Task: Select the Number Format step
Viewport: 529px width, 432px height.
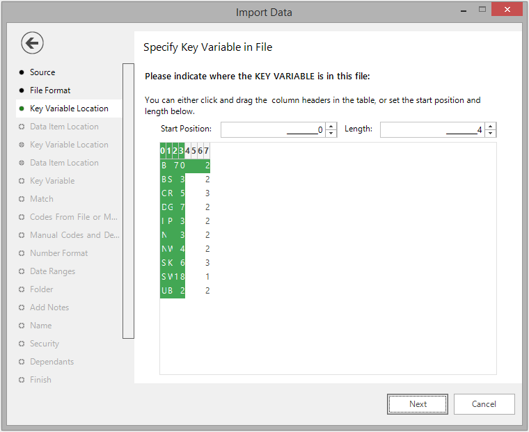Action: pyautogui.click(x=58, y=253)
